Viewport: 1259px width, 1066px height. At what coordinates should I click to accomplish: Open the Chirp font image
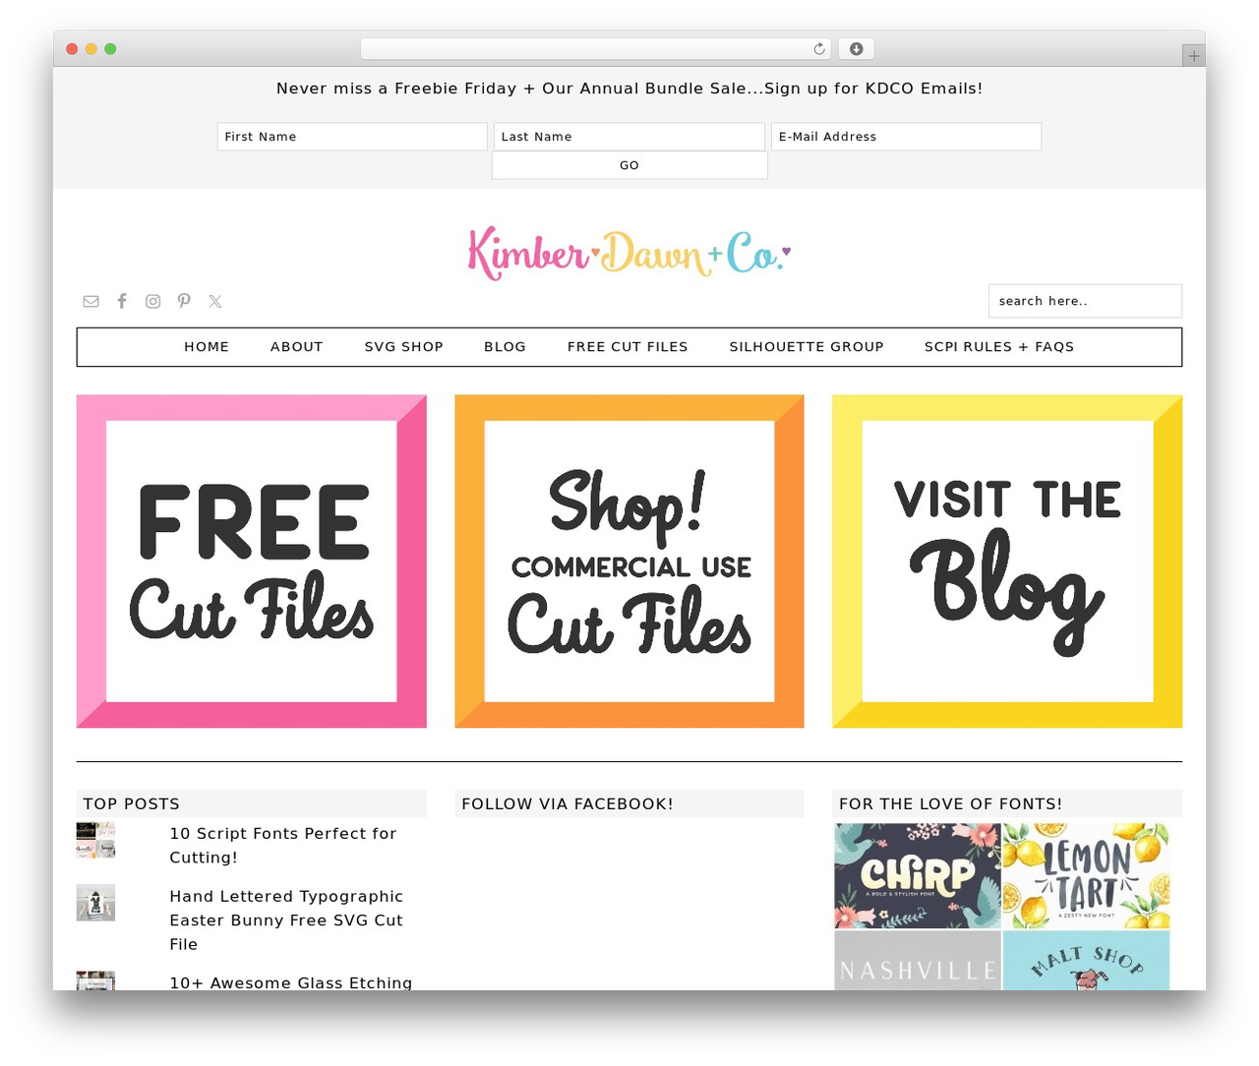[918, 875]
